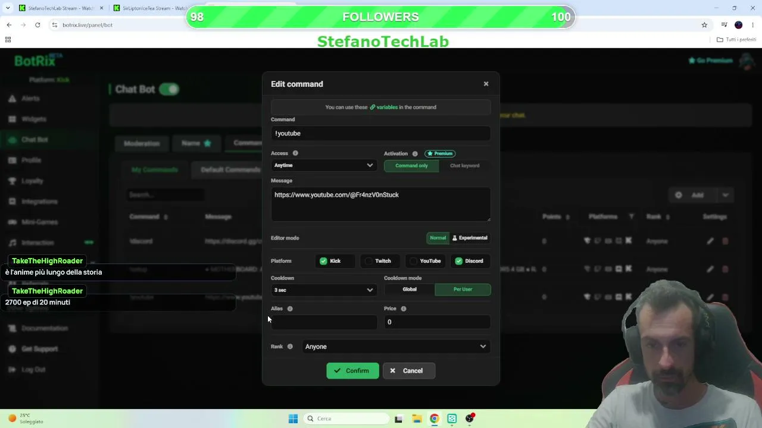Open the Windows Start menu

tap(293, 418)
